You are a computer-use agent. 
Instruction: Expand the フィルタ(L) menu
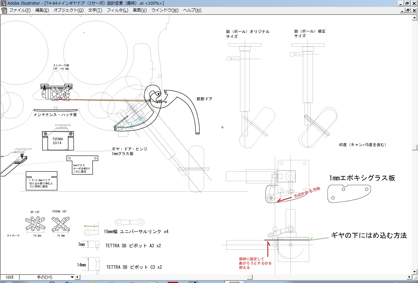click(x=117, y=10)
